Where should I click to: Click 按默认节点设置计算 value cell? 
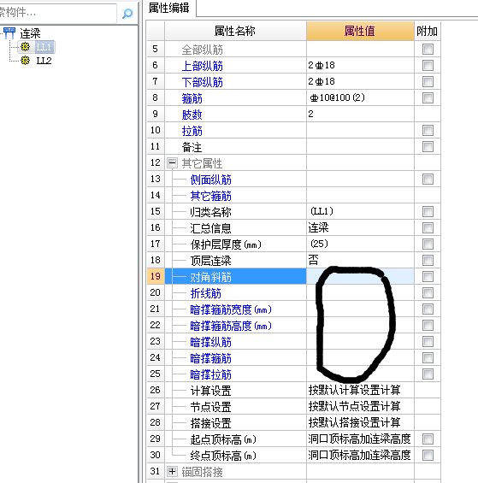point(360,406)
